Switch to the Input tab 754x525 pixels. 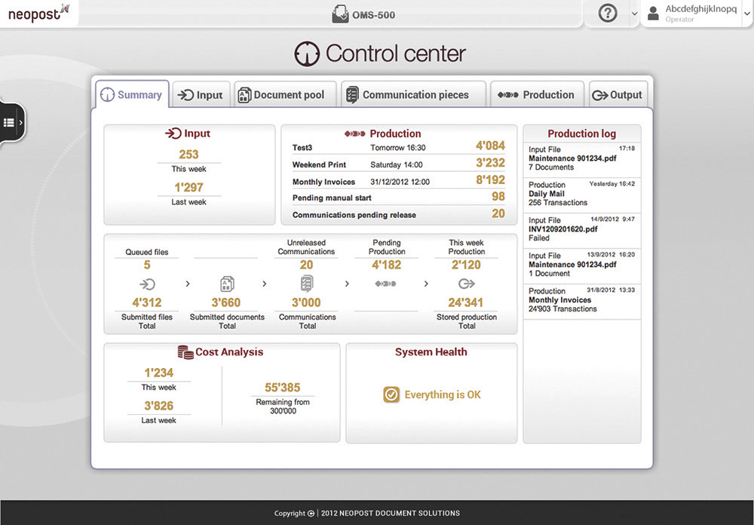coord(200,95)
